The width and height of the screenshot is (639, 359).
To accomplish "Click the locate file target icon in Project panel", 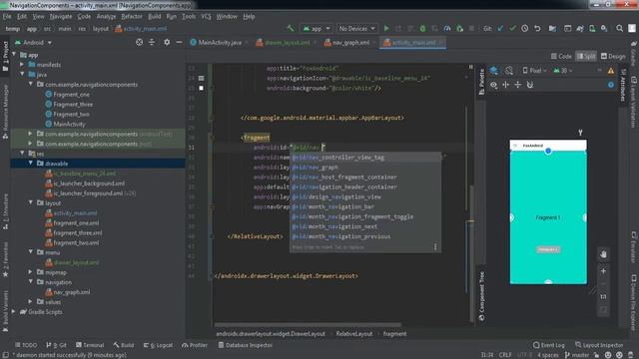I will pos(140,42).
